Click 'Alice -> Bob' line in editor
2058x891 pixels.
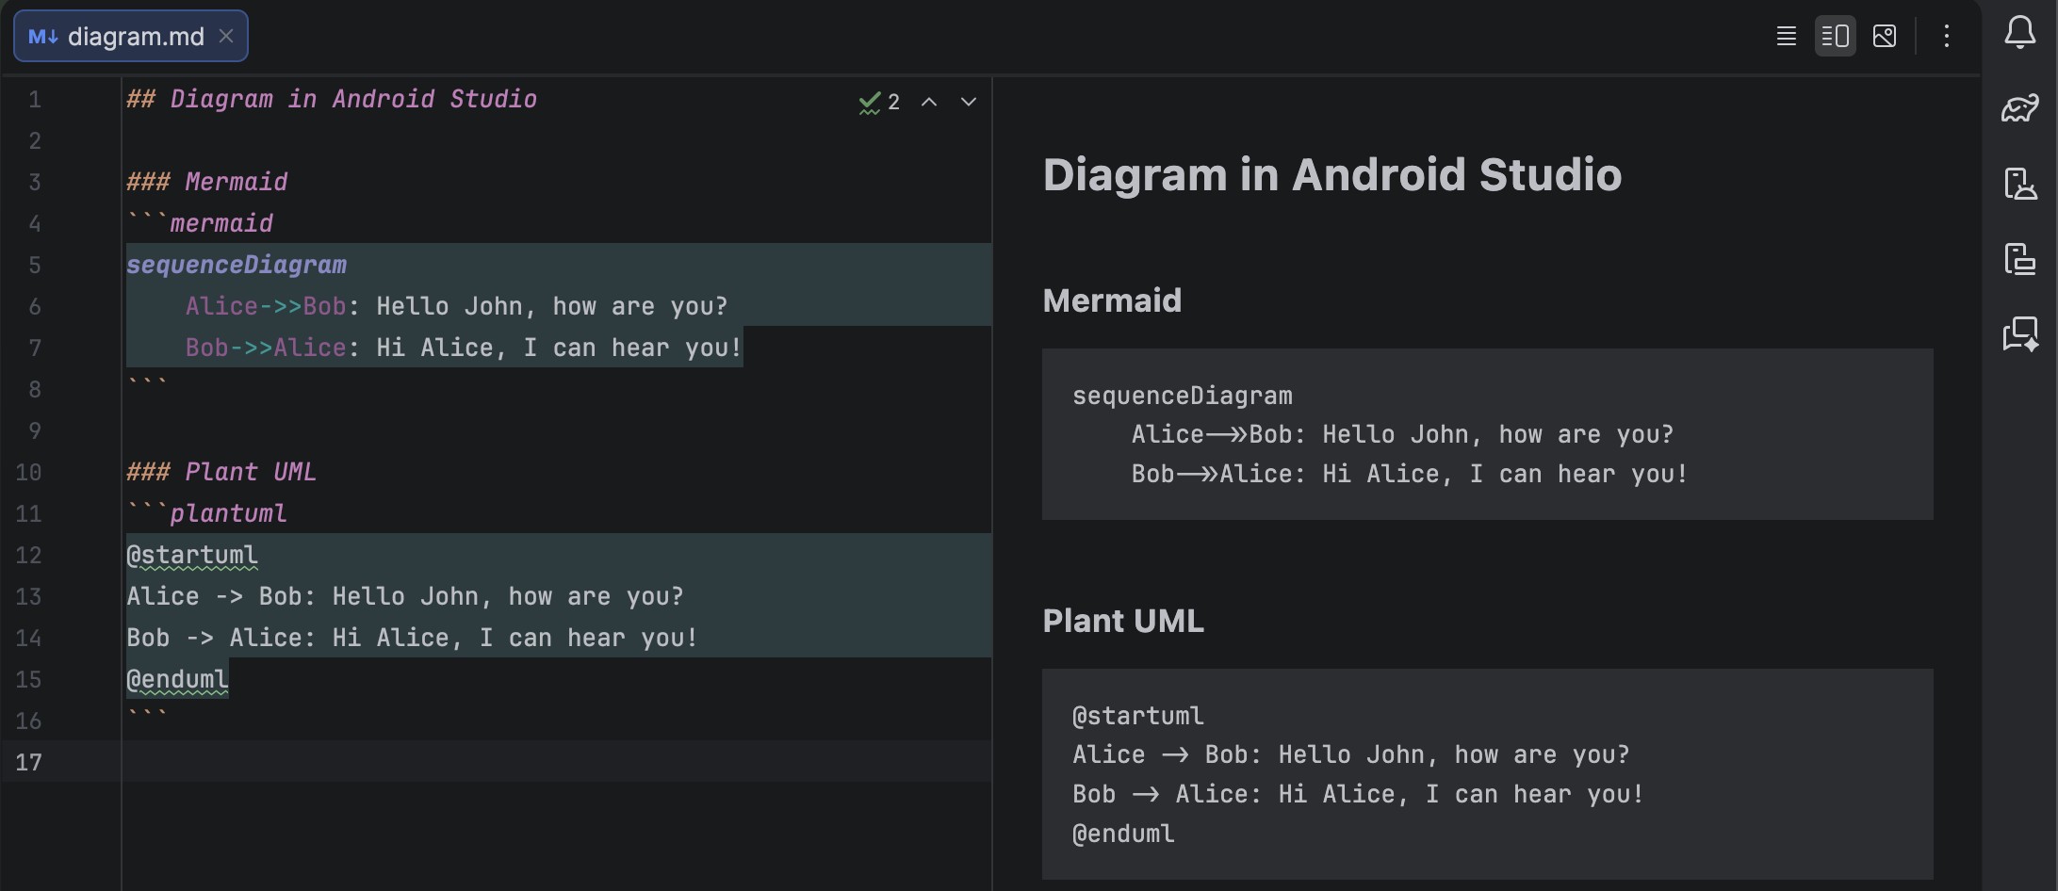click(405, 596)
